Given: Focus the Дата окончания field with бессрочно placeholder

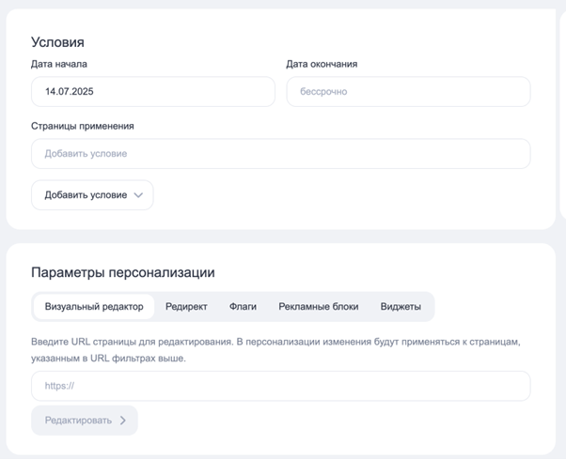Looking at the screenshot, I should point(407,92).
